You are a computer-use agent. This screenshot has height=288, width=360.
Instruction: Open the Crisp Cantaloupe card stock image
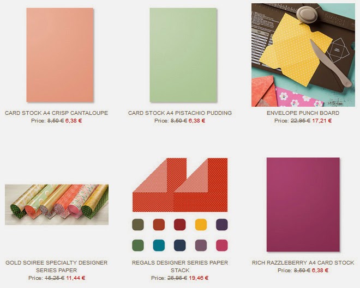(60, 55)
